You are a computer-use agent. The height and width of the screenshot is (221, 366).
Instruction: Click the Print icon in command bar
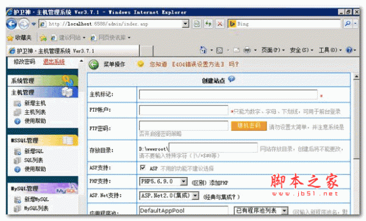247,50
